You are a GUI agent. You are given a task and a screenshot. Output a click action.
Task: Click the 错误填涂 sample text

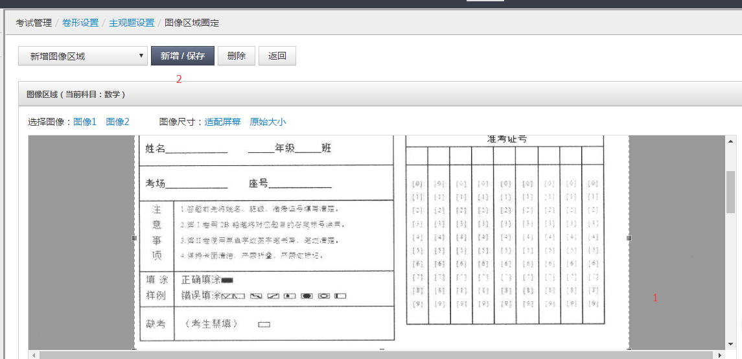[x=201, y=296]
